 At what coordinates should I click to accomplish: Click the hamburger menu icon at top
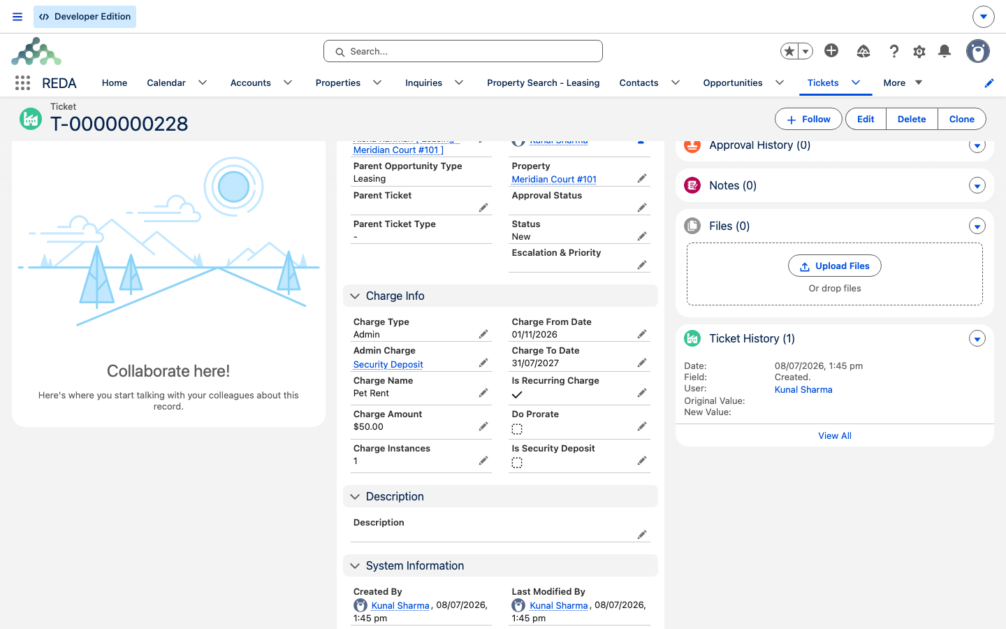point(17,17)
